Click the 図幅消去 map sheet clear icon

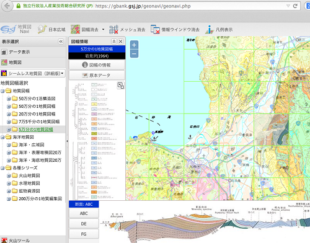coord(75,29)
